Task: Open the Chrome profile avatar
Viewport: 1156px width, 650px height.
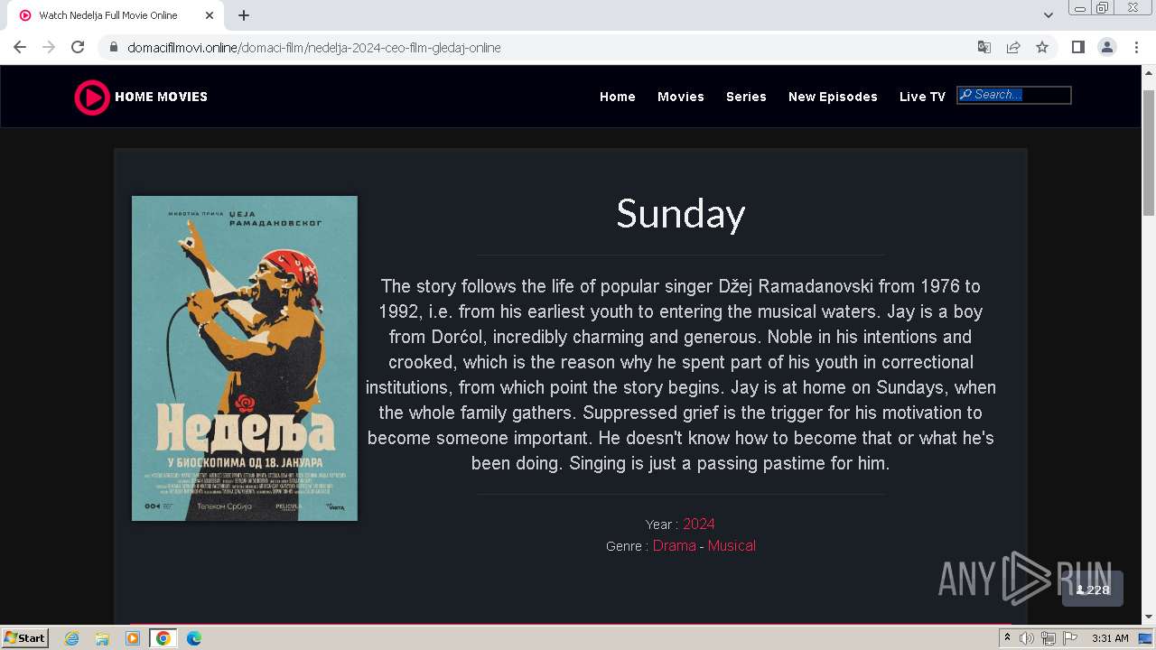Action: click(1107, 47)
